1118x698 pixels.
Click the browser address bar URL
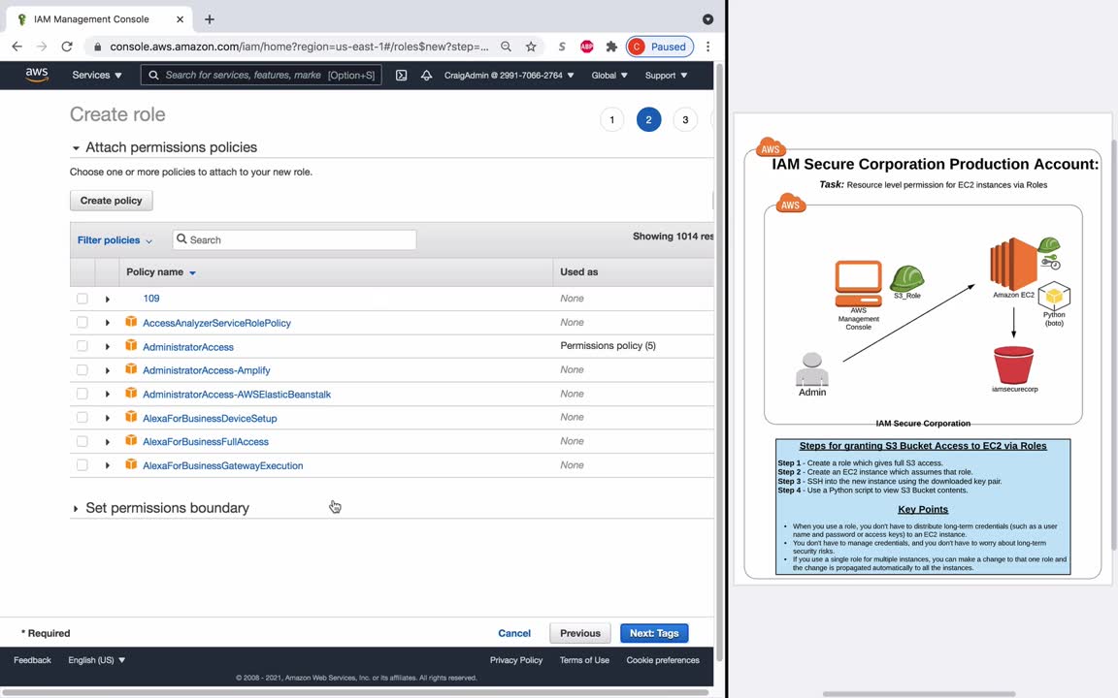(299, 47)
